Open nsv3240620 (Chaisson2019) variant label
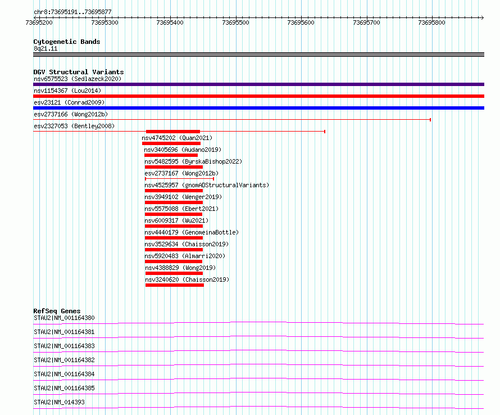This screenshot has height=415, width=500. tap(187, 279)
